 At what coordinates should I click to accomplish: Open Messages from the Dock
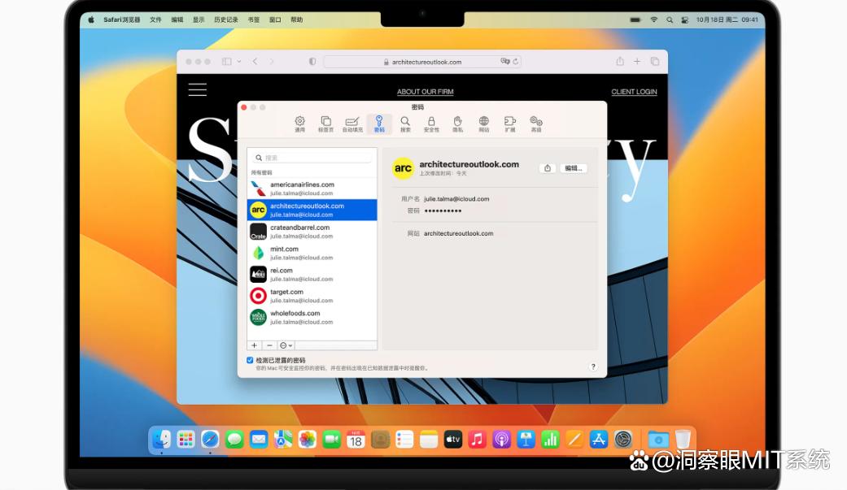[234, 440]
